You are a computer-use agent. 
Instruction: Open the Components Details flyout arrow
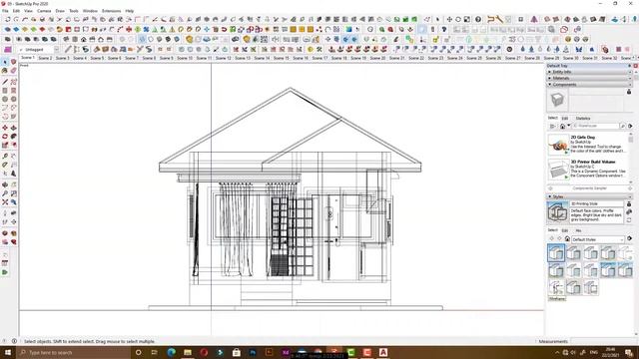click(x=630, y=127)
